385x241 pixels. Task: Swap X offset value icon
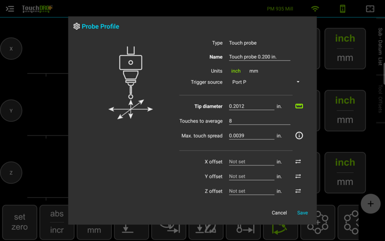298,162
